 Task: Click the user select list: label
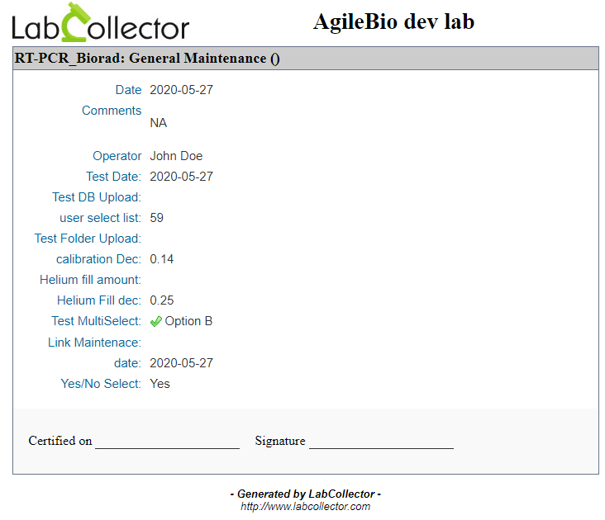(100, 218)
